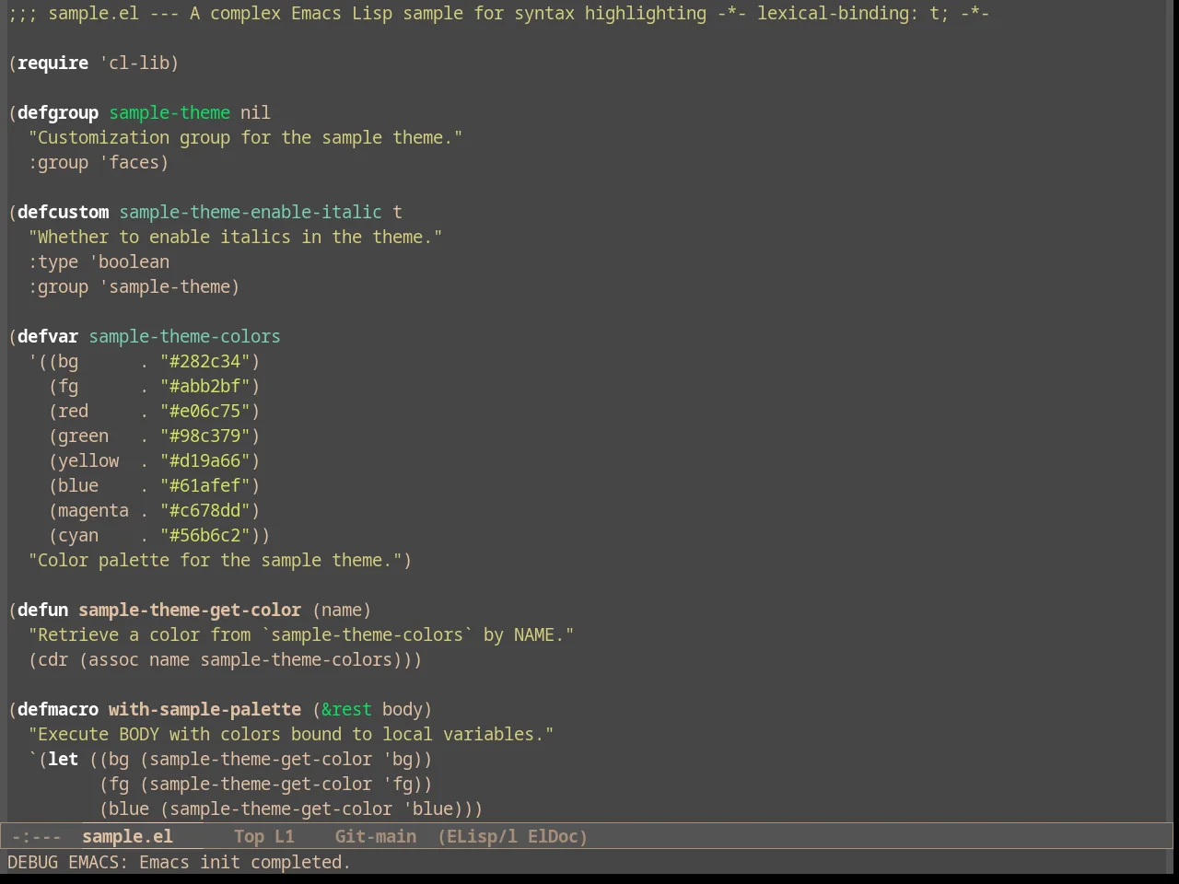Screen dimensions: 1179x884
Task: Click the docstring "Whether to enable italics in the theme."
Action: point(235,237)
